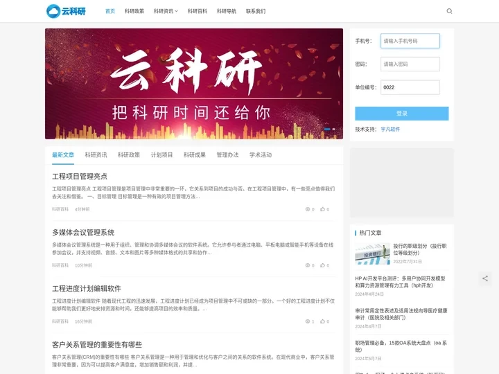Viewport: 499px width, 374px height.
Task: Open article 工程项目管理亮点
Action: point(80,177)
